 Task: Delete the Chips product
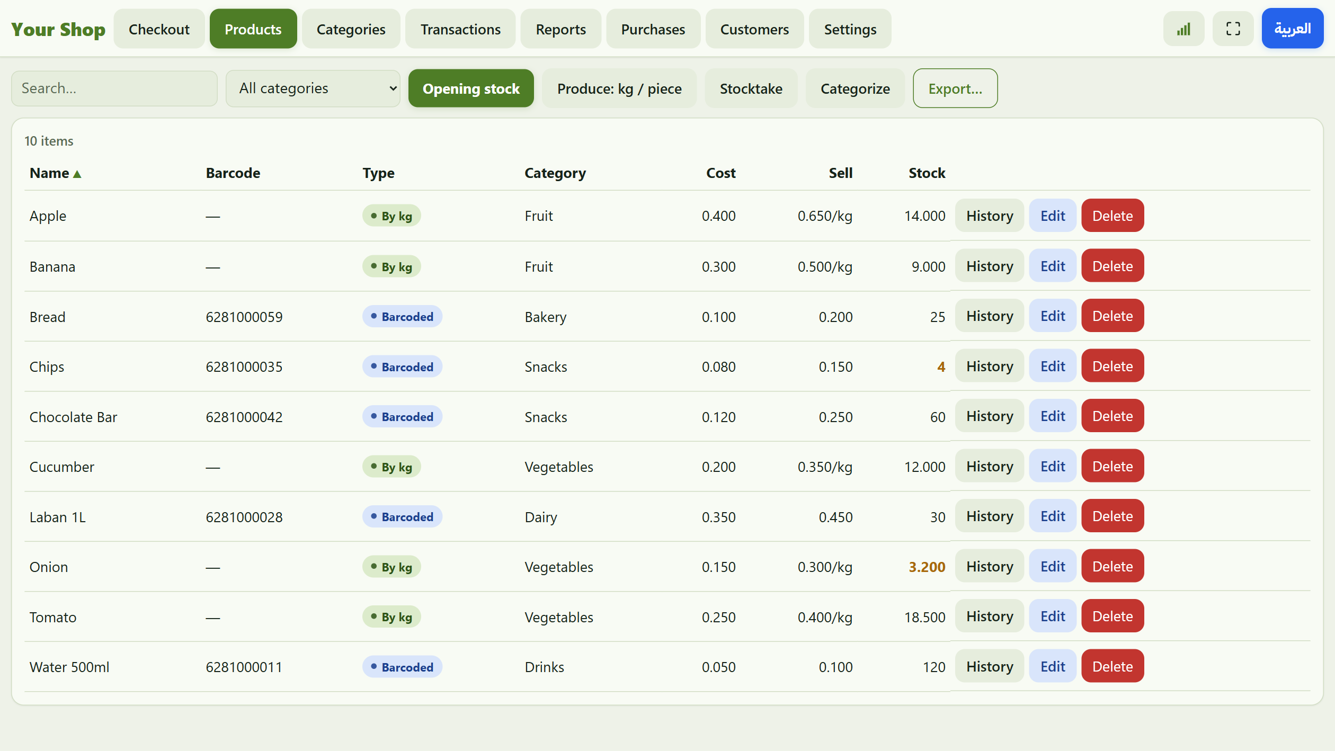pyautogui.click(x=1112, y=366)
